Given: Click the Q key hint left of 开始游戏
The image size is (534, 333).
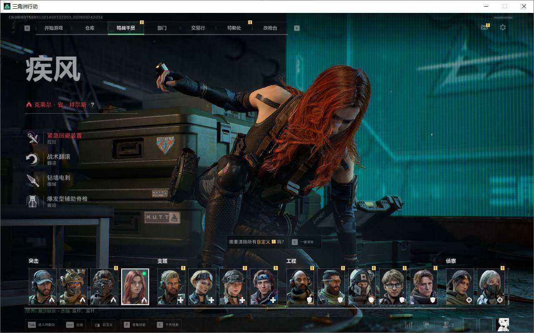Looking at the screenshot, I should [x=27, y=28].
